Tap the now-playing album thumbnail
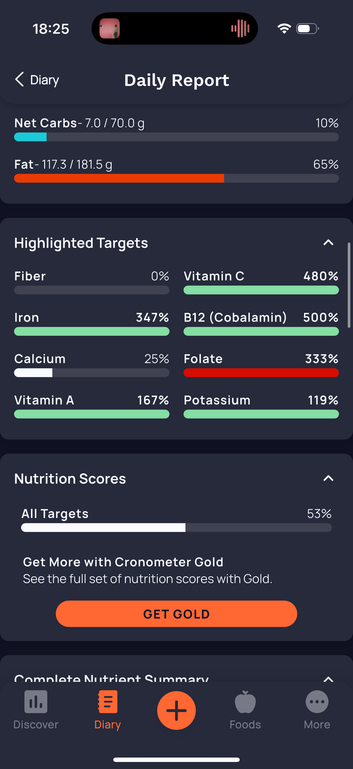The width and height of the screenshot is (353, 769). click(110, 28)
